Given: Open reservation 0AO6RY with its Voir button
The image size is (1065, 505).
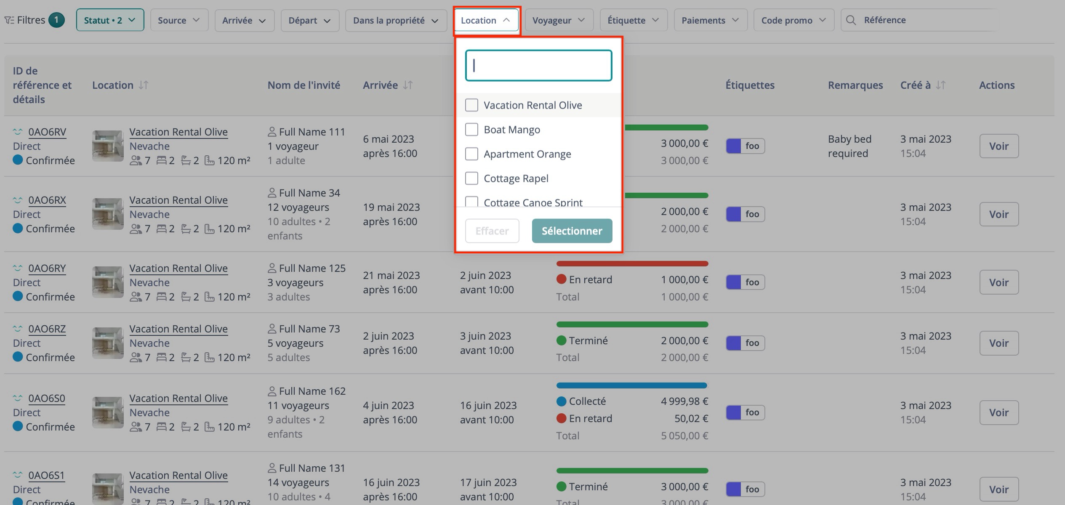Looking at the screenshot, I should (x=999, y=282).
